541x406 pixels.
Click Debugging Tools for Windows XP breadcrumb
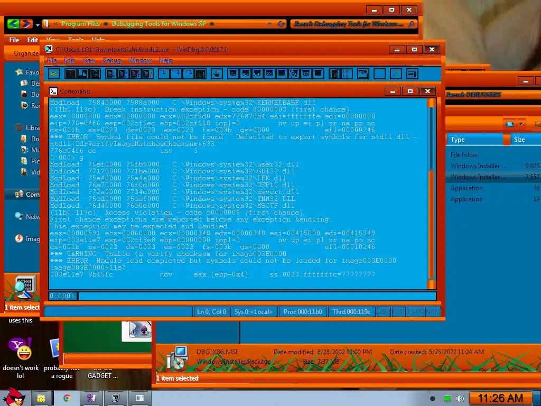158,24
